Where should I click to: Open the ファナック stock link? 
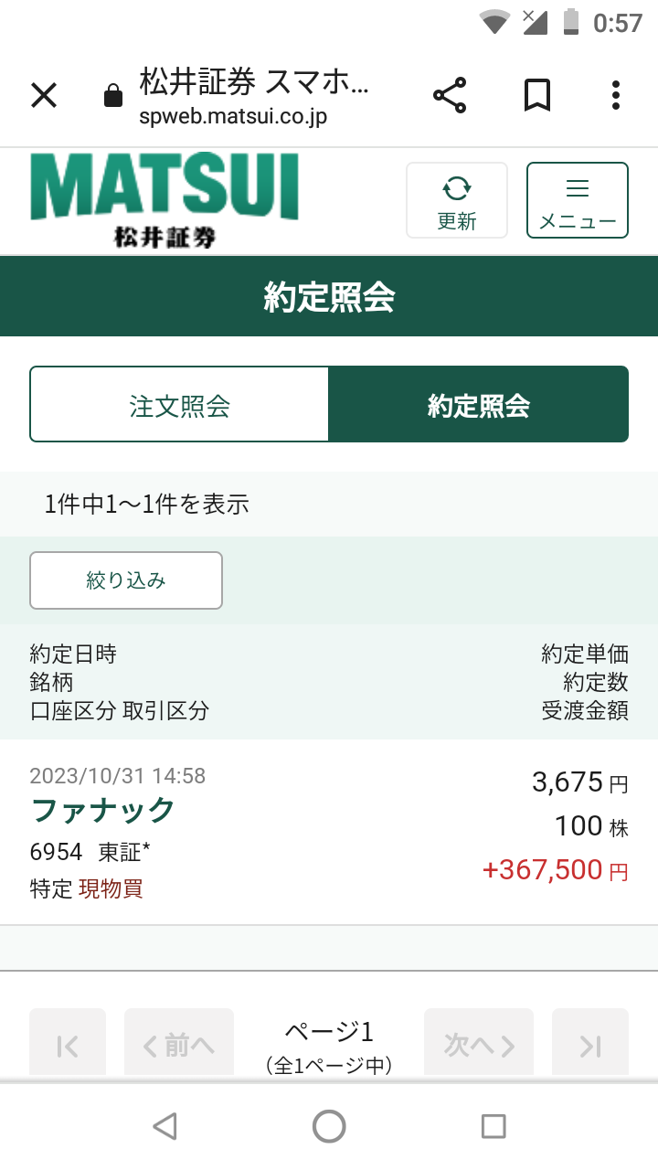click(102, 810)
